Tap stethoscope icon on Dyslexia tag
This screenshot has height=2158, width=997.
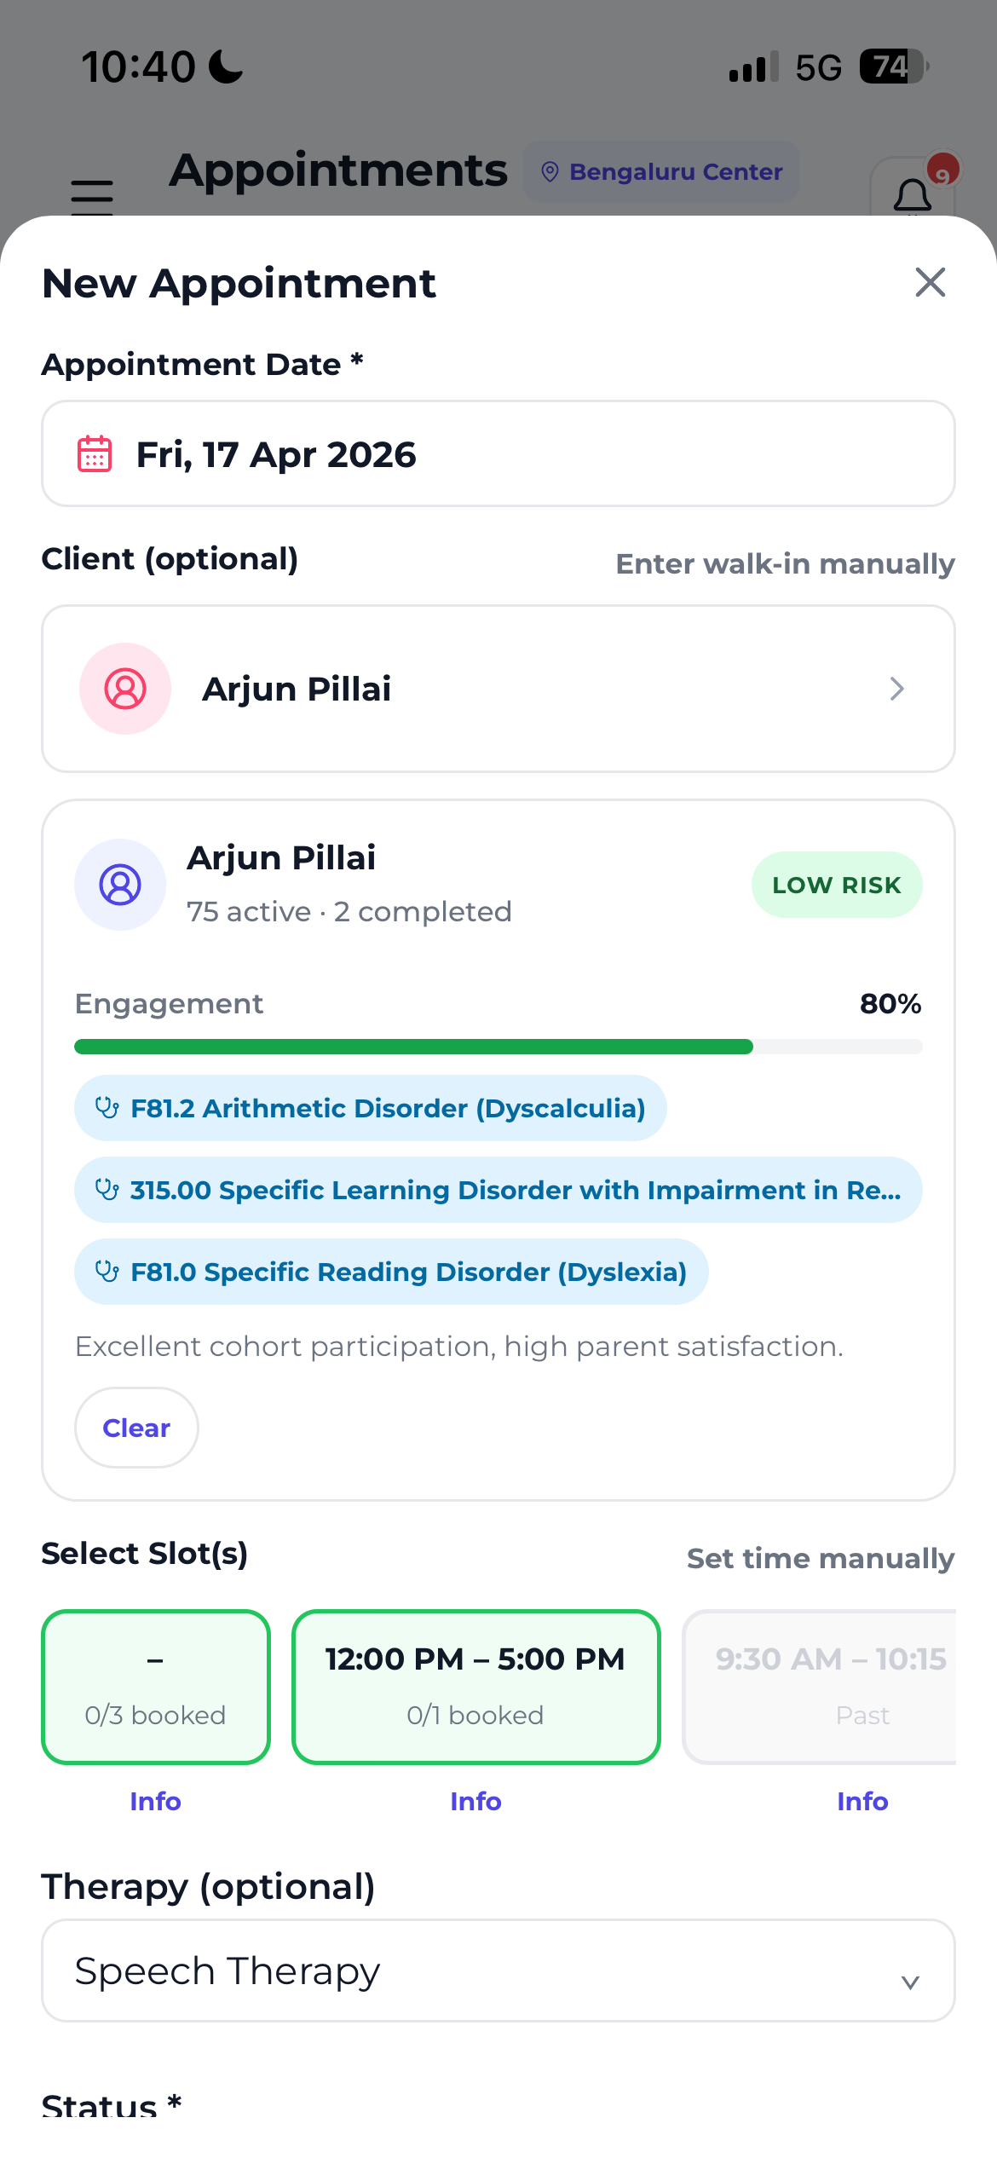107,1272
